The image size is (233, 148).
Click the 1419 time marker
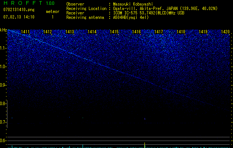click(203, 32)
